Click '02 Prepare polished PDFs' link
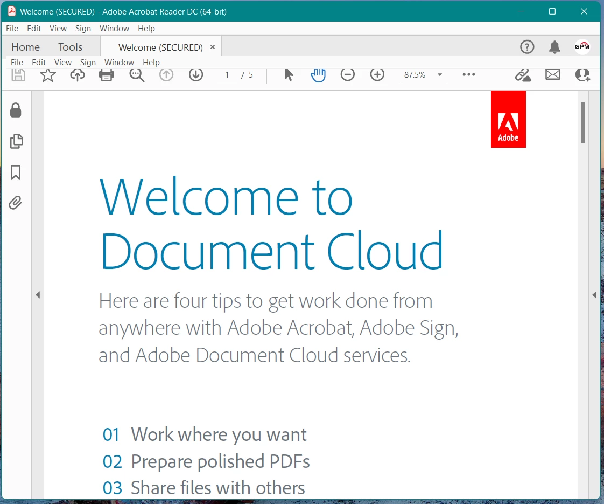 point(206,461)
